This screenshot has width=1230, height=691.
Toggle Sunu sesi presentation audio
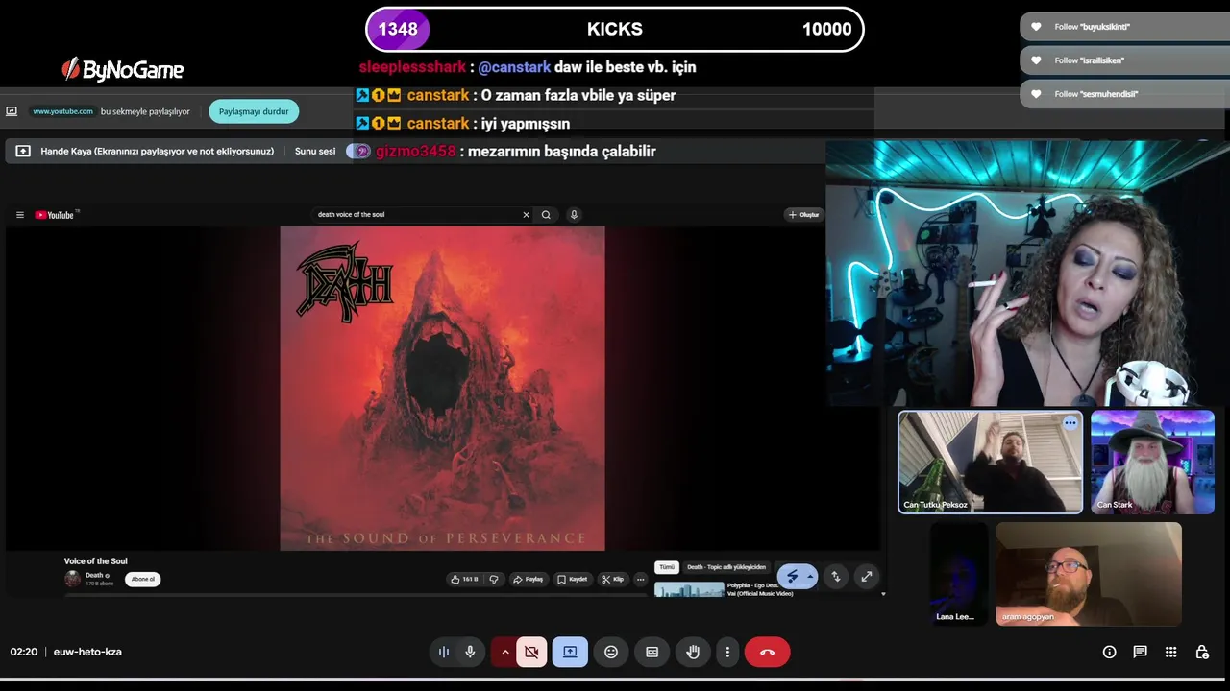point(357,151)
